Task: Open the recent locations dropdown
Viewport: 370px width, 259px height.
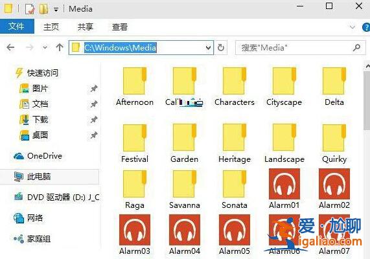Action: (45, 48)
